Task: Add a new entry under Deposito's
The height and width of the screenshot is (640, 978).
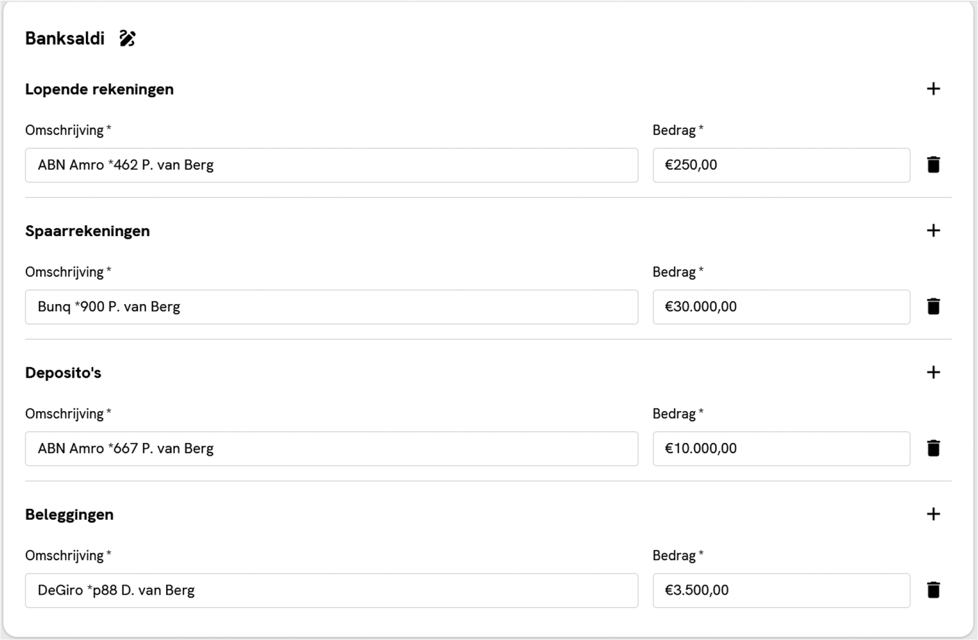Action: 933,372
